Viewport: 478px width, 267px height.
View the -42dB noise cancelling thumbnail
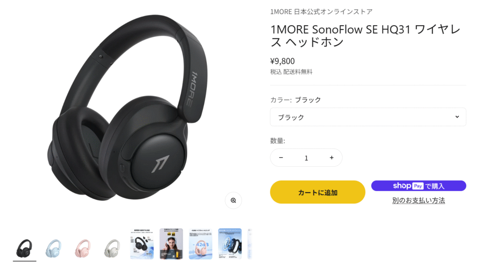click(x=201, y=244)
